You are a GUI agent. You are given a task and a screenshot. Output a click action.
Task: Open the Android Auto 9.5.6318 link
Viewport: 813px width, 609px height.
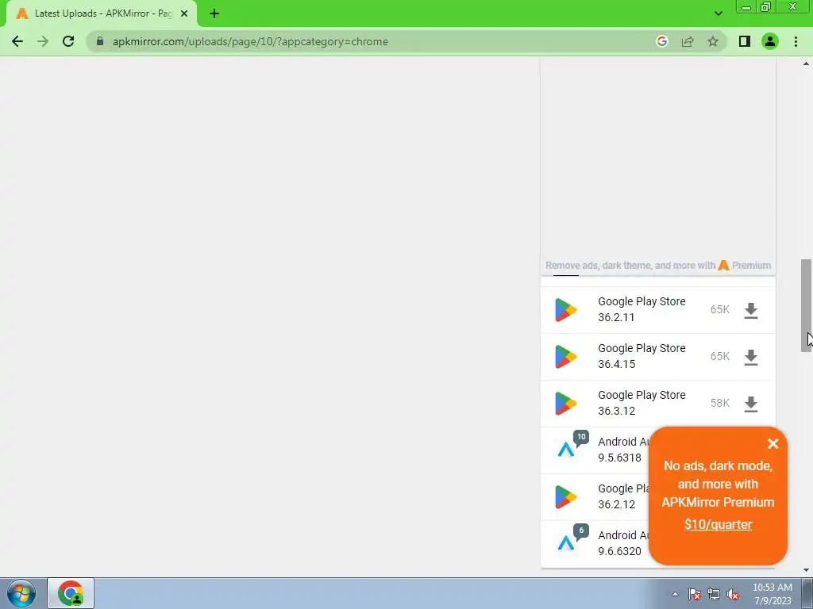(x=623, y=450)
